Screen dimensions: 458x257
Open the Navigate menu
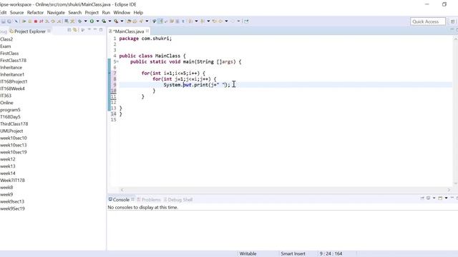(56, 13)
